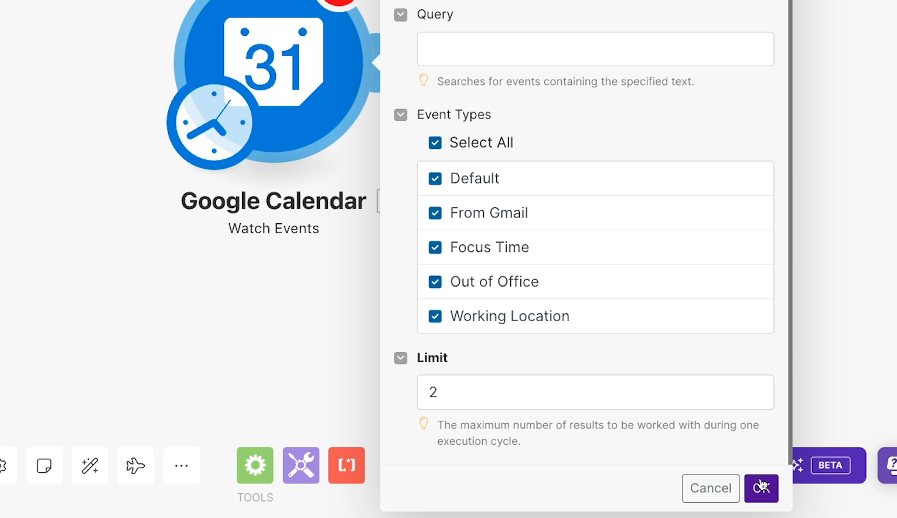
Task: Click the Limit label
Action: [x=432, y=357]
